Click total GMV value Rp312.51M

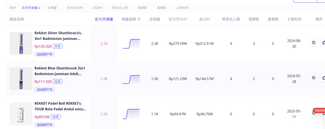205,43
